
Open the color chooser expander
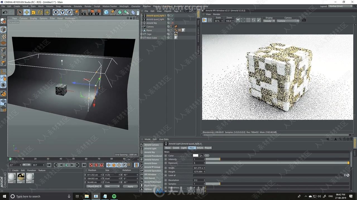(207, 156)
